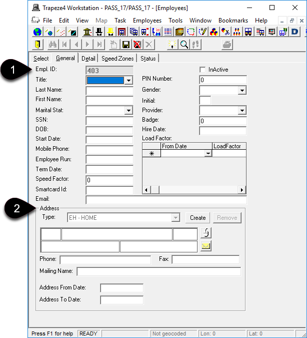Open the From Date dropdown in Load Factor
Viewport: 307px width, 338px height.
point(208,153)
